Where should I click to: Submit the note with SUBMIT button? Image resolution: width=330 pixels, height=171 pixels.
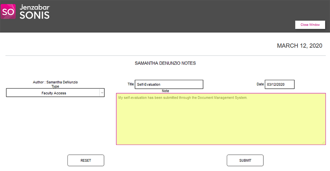(245, 160)
